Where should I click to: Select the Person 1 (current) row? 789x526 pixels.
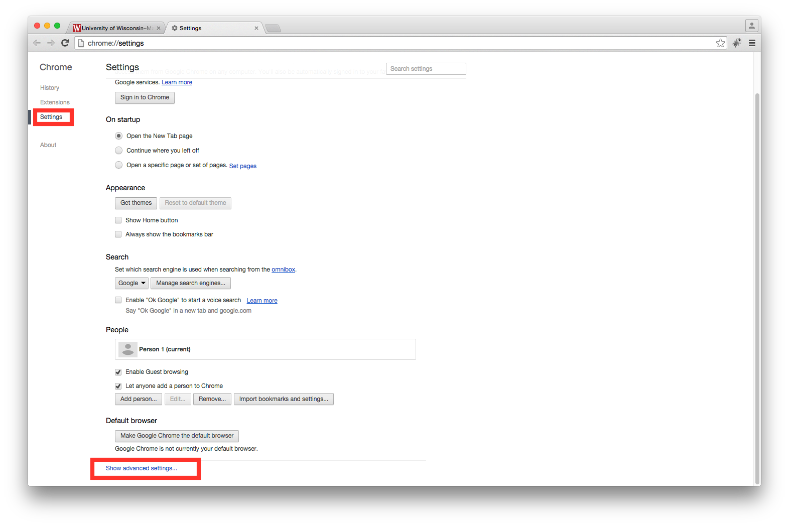click(266, 349)
